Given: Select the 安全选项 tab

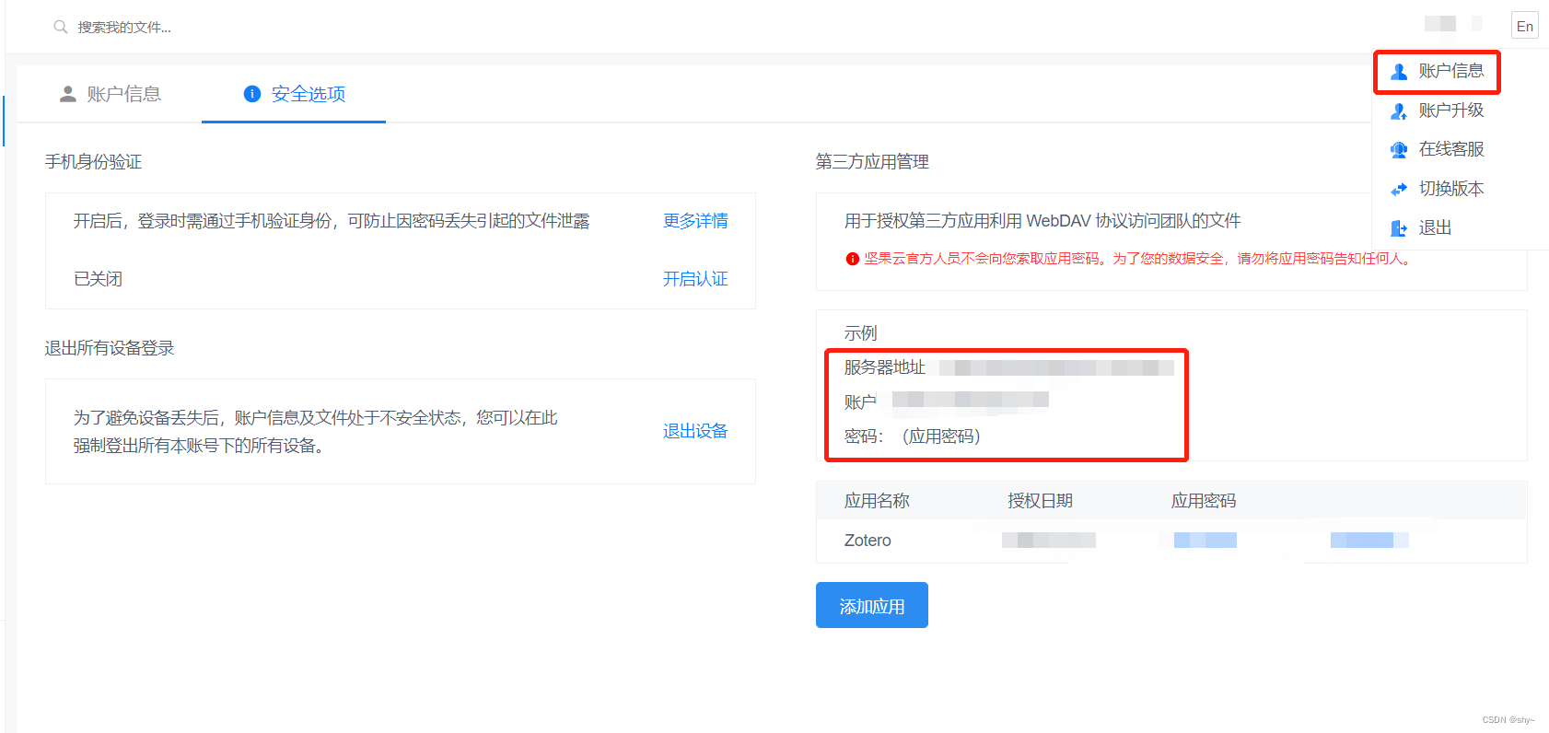Looking at the screenshot, I should click(x=294, y=94).
